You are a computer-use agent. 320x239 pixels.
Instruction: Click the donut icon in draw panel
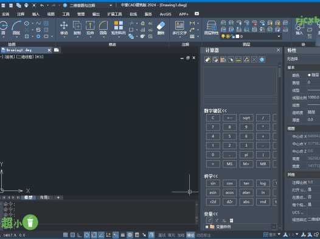(38, 36)
